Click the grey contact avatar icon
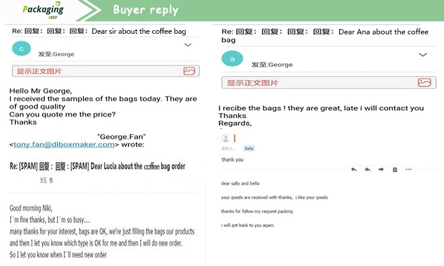This screenshot has height=266, width=444. point(226,138)
